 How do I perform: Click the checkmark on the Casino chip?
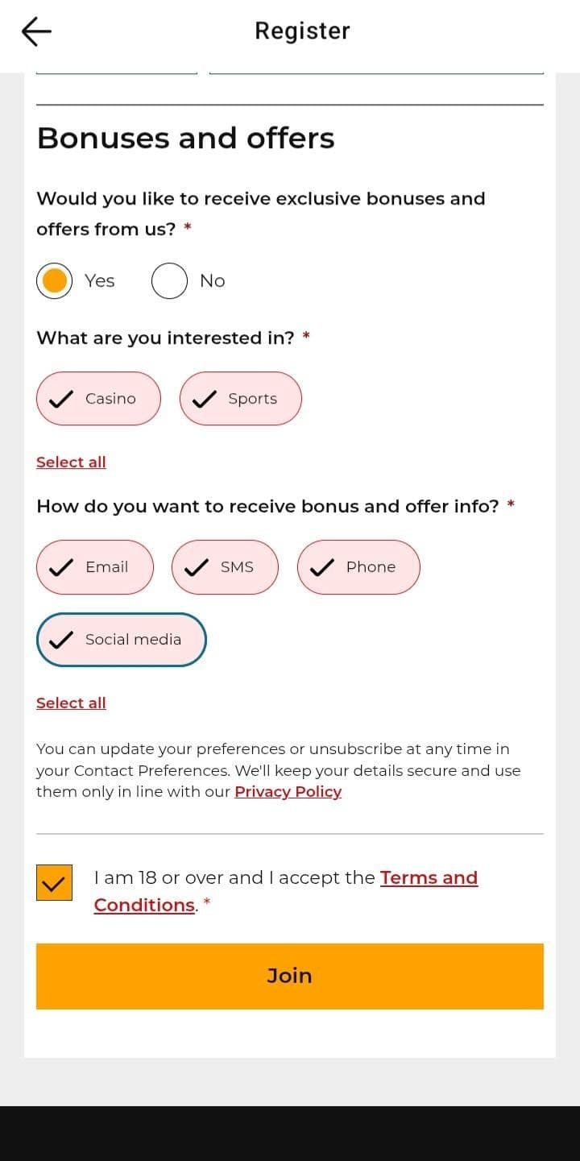point(61,399)
